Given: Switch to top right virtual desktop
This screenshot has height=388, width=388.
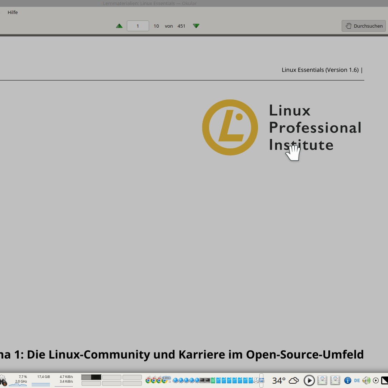Looking at the screenshot, I should [x=132, y=377].
